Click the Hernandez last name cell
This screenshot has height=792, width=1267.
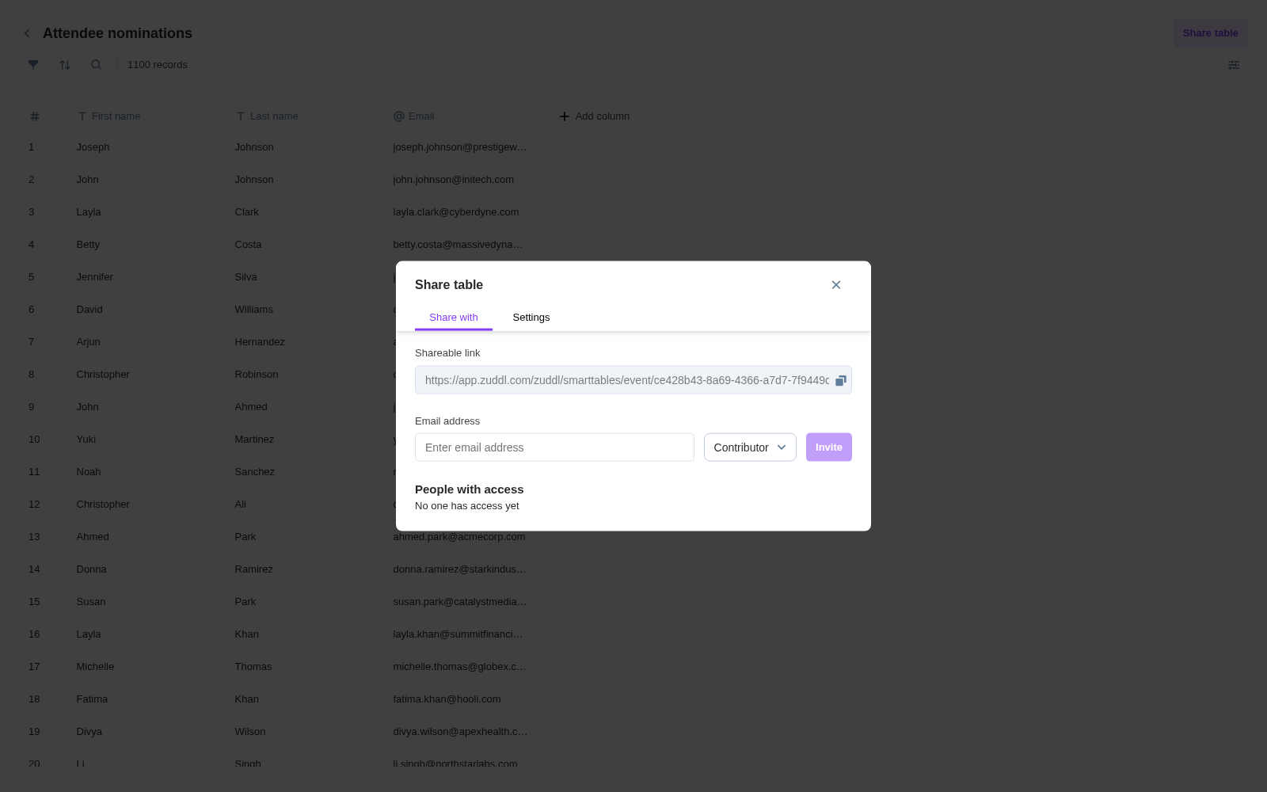[x=305, y=342]
